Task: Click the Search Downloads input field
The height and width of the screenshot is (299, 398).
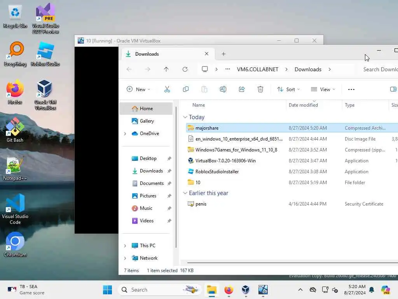Action: 379,69
